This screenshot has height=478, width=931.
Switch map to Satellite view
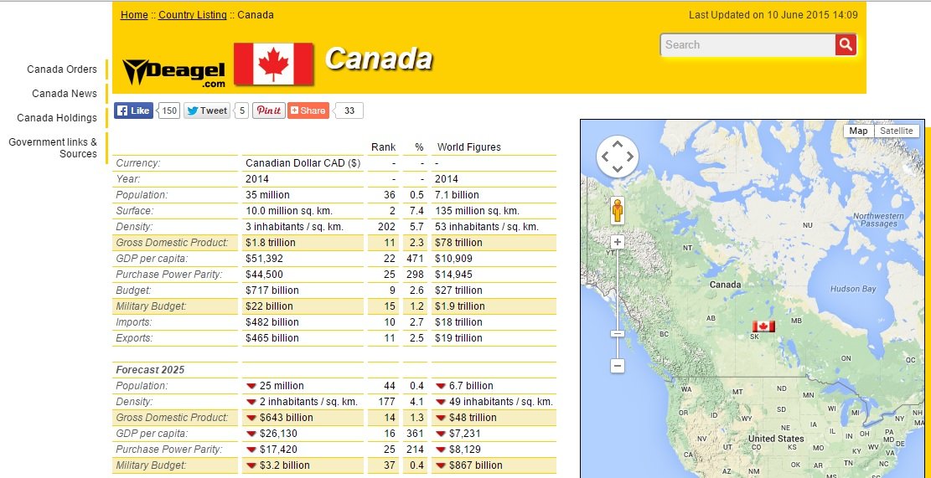pyautogui.click(x=896, y=131)
